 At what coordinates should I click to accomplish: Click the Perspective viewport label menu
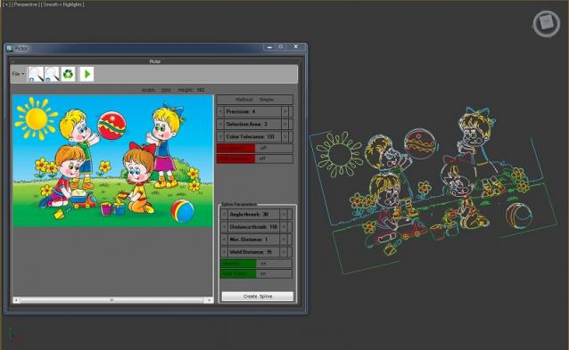(x=25, y=4)
